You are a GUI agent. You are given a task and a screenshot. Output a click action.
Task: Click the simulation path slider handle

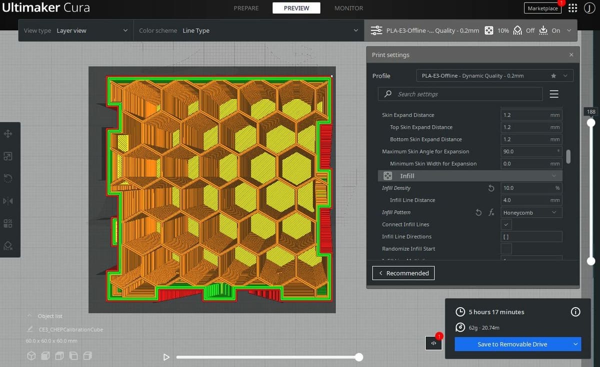pos(359,357)
